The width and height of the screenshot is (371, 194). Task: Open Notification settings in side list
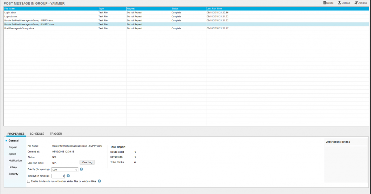pos(15,160)
